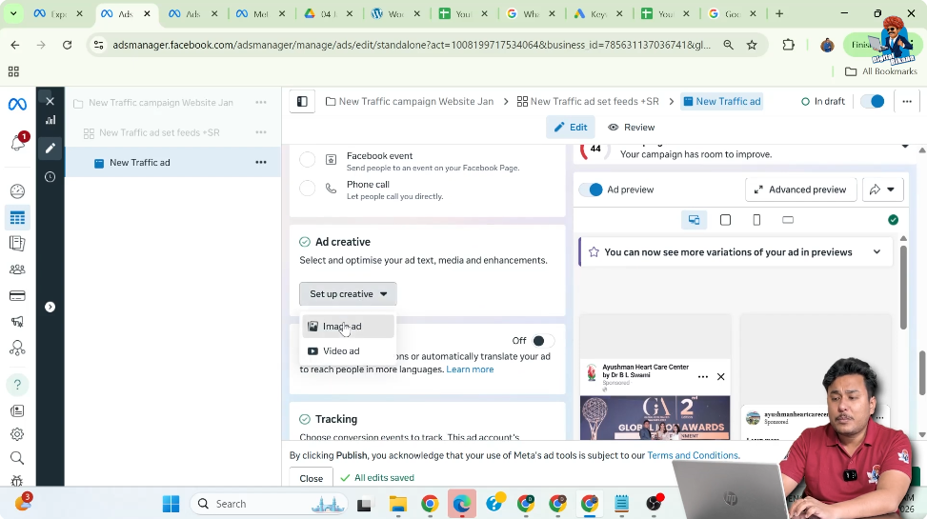Open the clock history icon in sidebar

click(50, 177)
